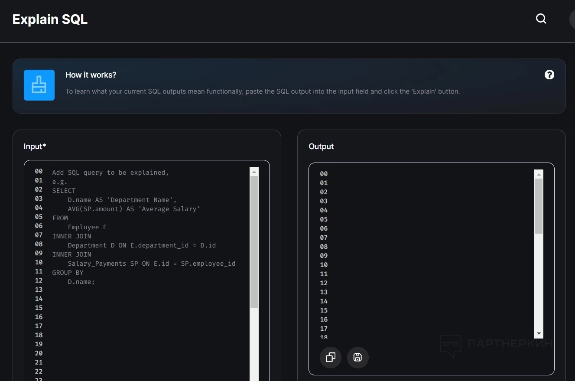Click the "Employee E" line

[87, 227]
